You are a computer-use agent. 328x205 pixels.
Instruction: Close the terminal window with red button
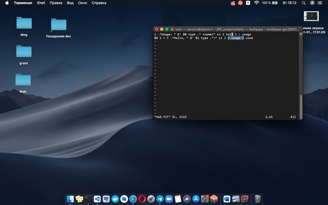(x=157, y=29)
